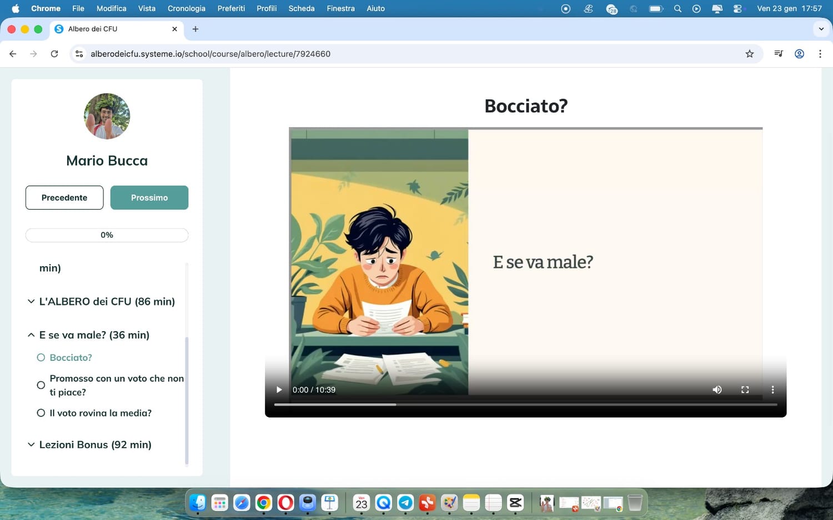The height and width of the screenshot is (520, 833).
Task: Open the Trash in the Dock
Action: (x=635, y=503)
